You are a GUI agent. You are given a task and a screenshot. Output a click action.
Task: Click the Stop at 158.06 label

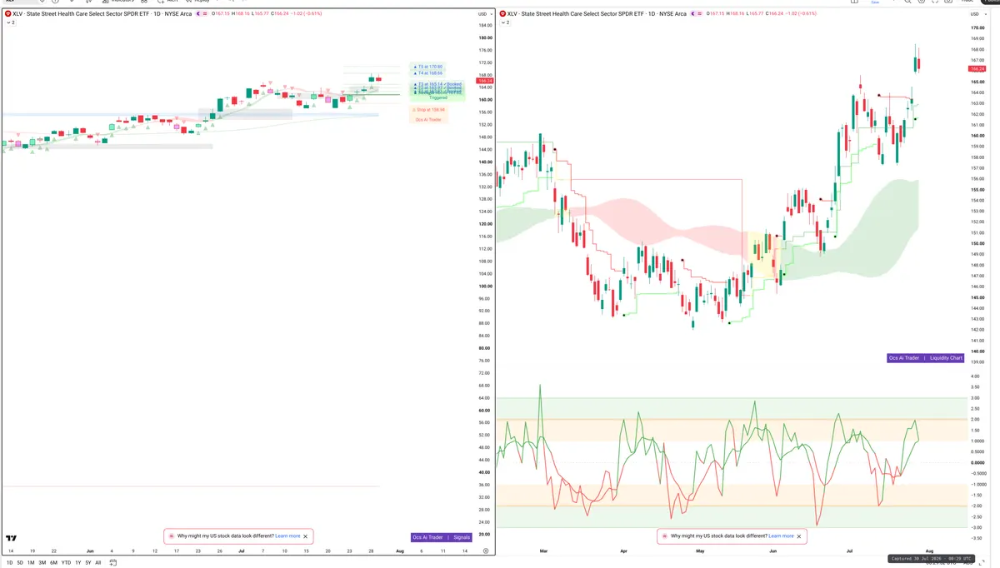coord(429,110)
